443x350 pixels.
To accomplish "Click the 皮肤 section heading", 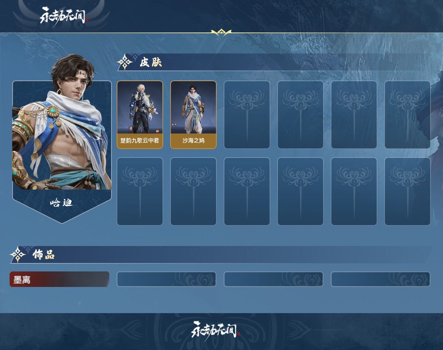I will (151, 63).
